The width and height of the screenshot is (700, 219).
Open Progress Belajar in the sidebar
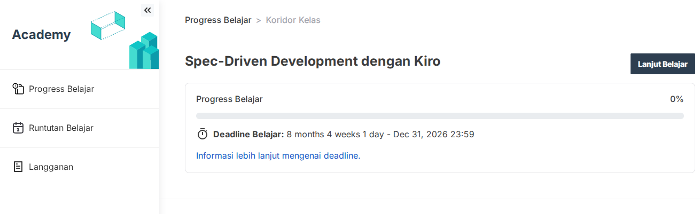point(80,89)
